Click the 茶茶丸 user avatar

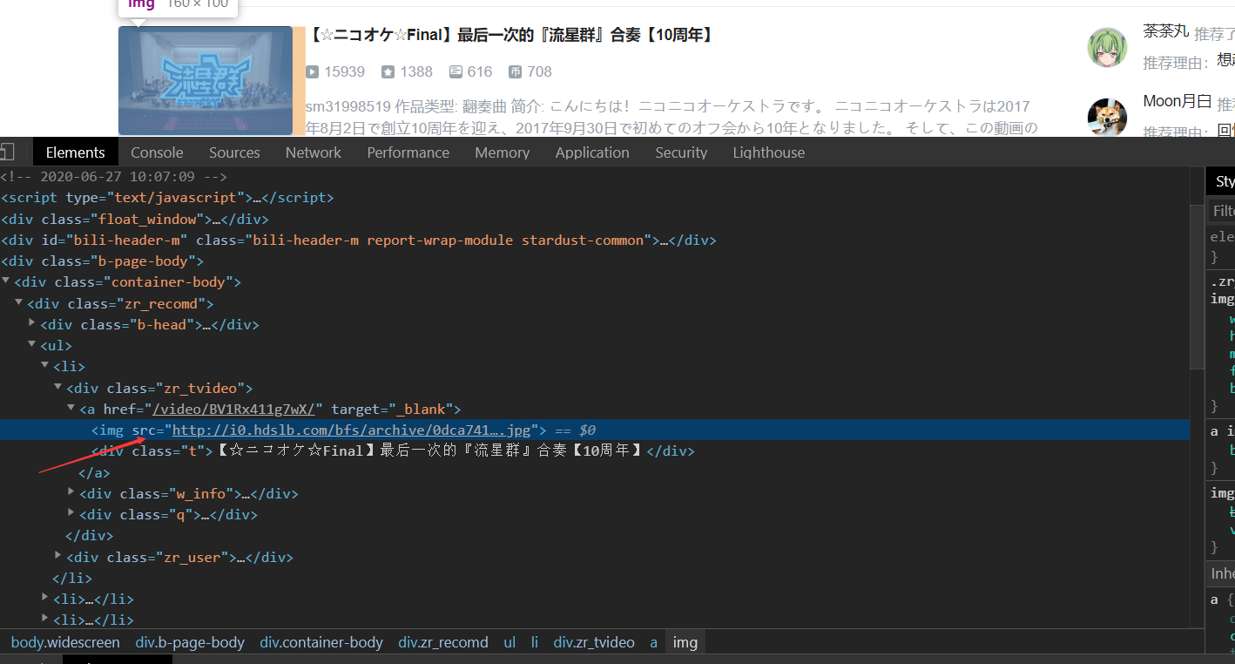point(1107,47)
